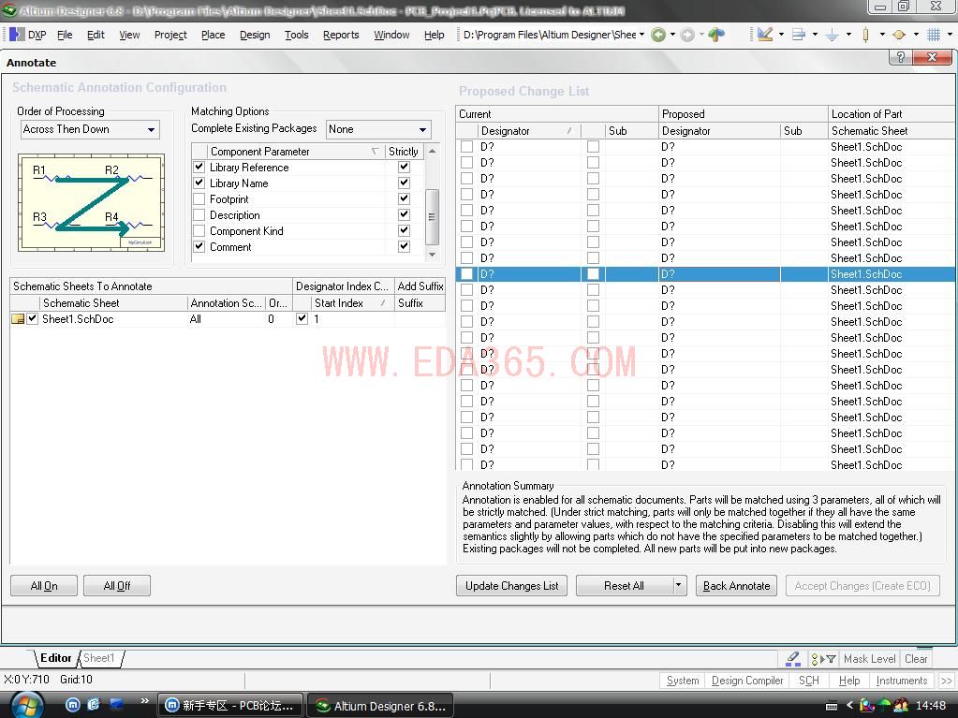Open the Design menu
Viewport: 958px width, 718px height.
click(255, 35)
